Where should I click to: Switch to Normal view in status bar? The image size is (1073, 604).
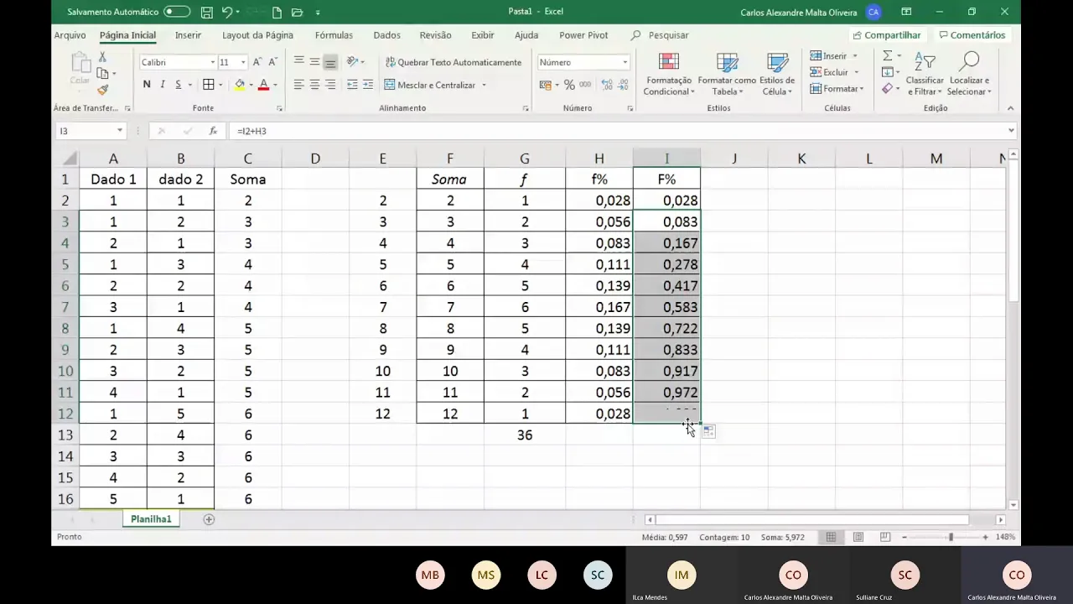coord(831,537)
